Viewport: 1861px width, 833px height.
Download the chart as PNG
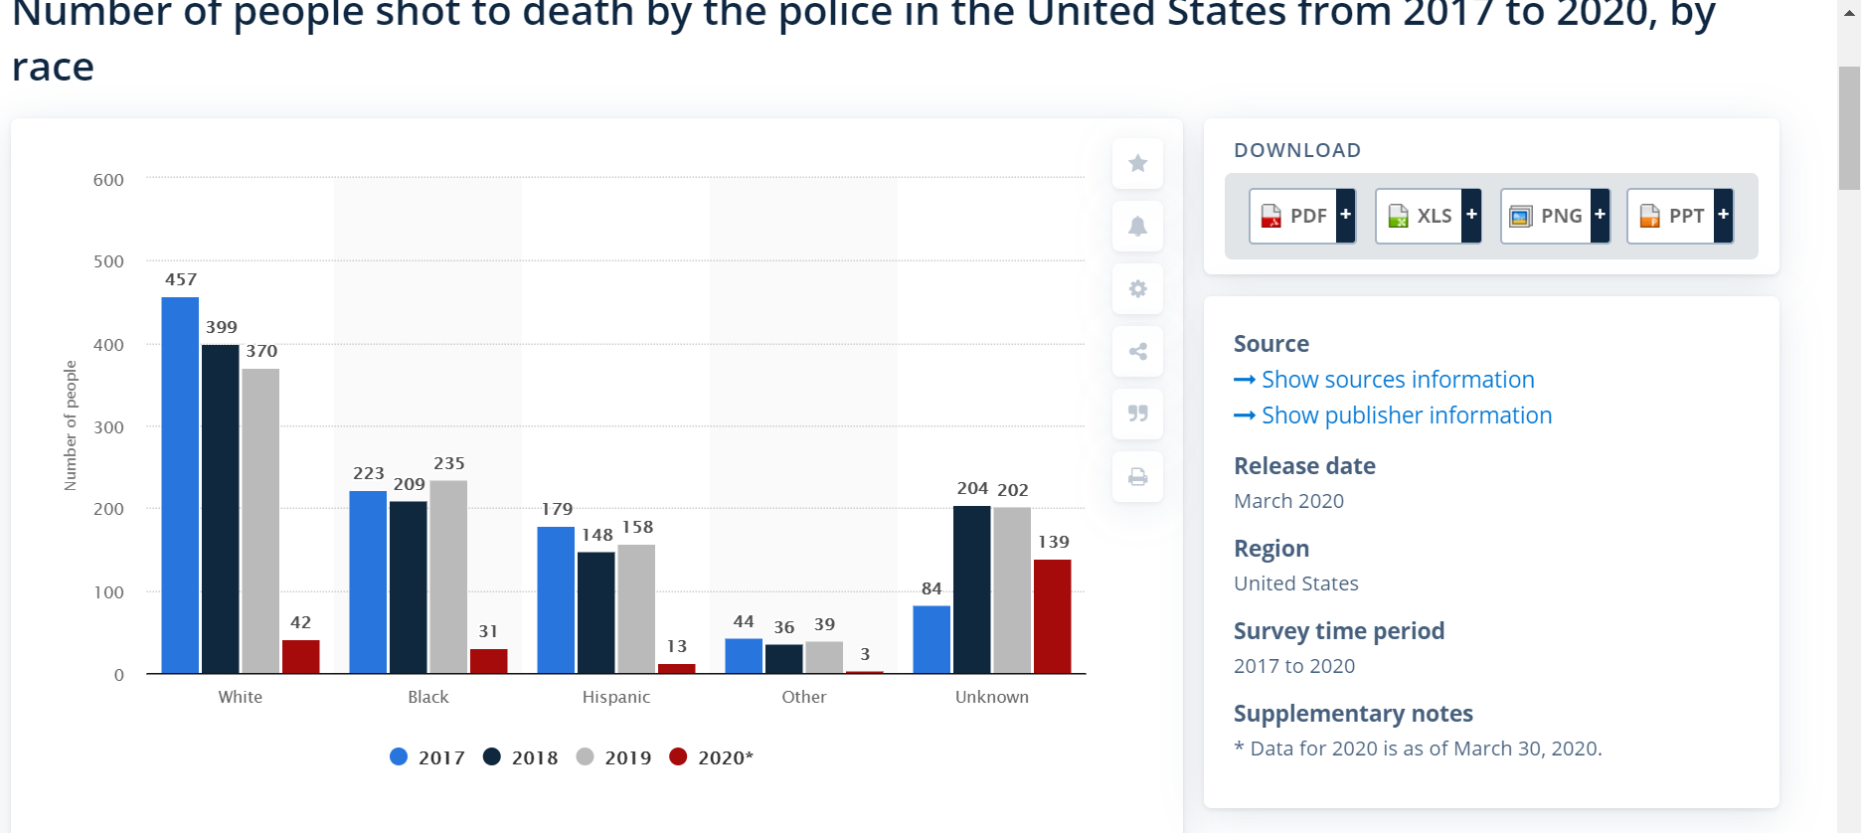1547,216
